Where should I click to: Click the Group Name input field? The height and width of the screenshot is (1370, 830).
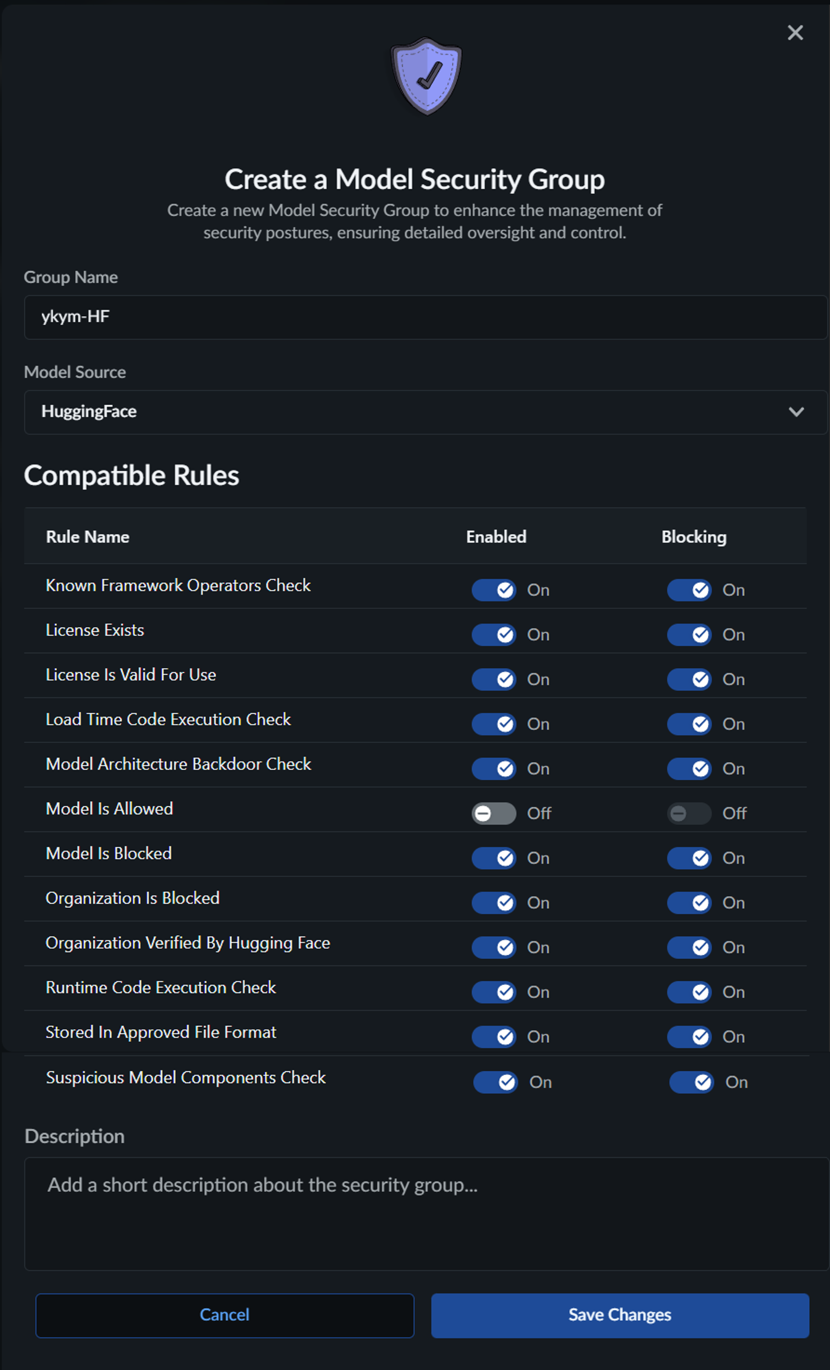(x=425, y=317)
